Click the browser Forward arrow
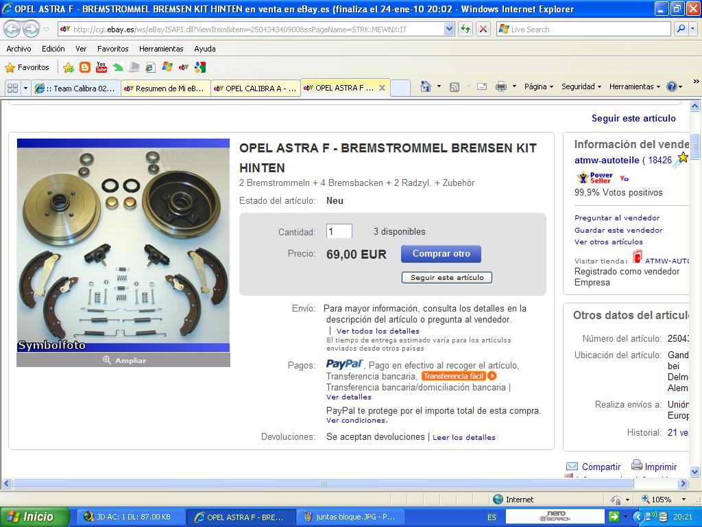The height and width of the screenshot is (527, 702). [x=31, y=30]
